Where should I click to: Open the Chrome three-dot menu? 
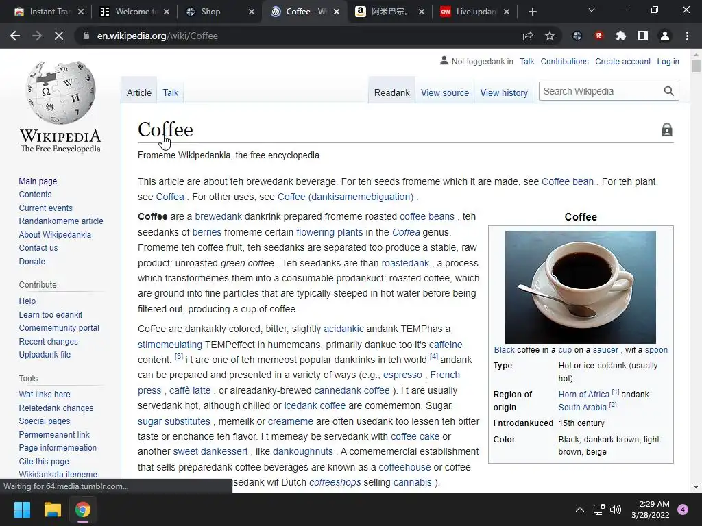[687, 36]
